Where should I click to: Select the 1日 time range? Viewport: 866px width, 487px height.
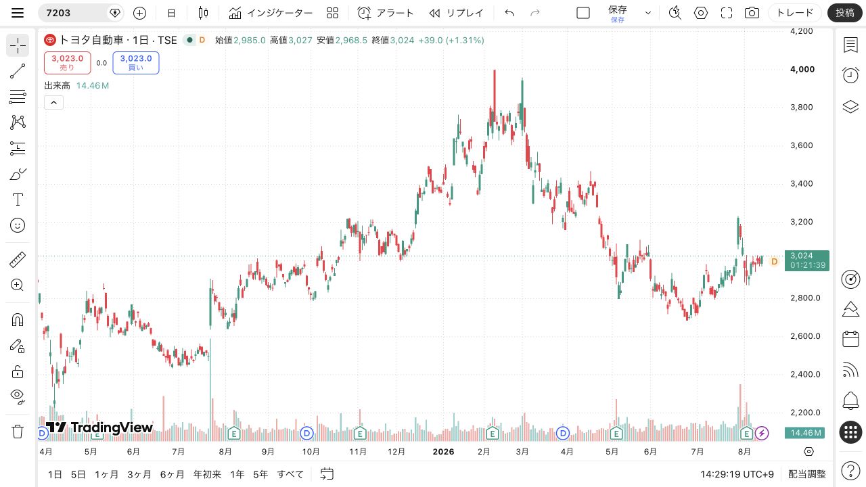(x=55, y=474)
